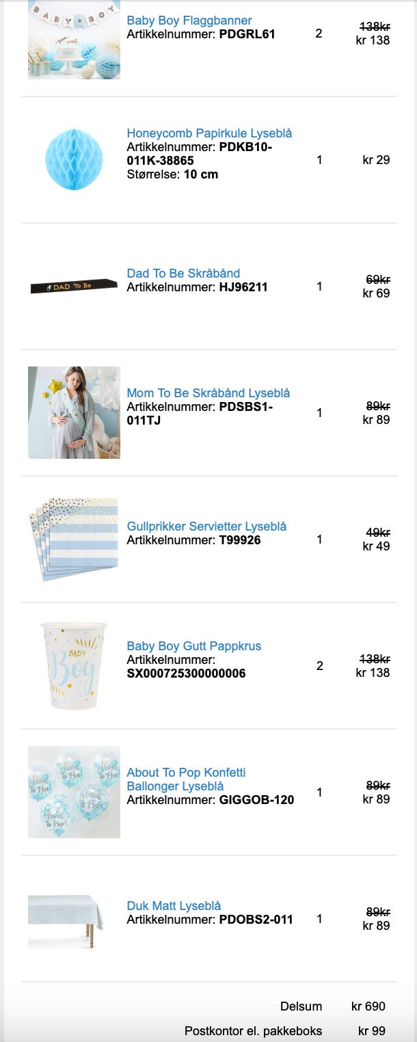Click the pregnant woman sash product photo
Viewport: 417px width, 1042px height.
(x=74, y=412)
